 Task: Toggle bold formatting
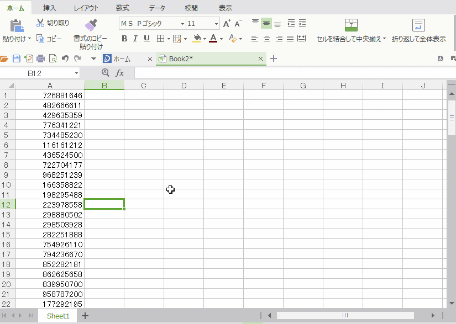(x=124, y=38)
